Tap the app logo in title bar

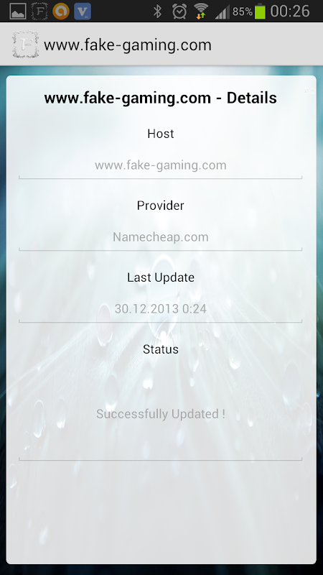pos(25,45)
